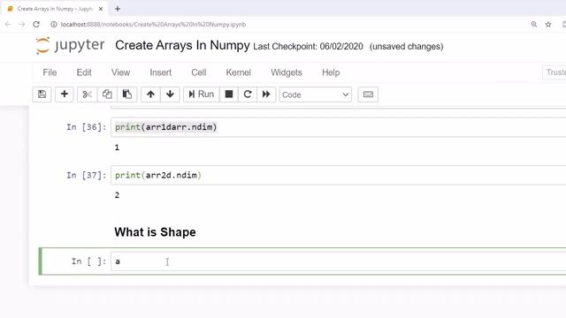Image resolution: width=566 pixels, height=318 pixels.
Task: Restart the kernel icon
Action: click(x=248, y=95)
